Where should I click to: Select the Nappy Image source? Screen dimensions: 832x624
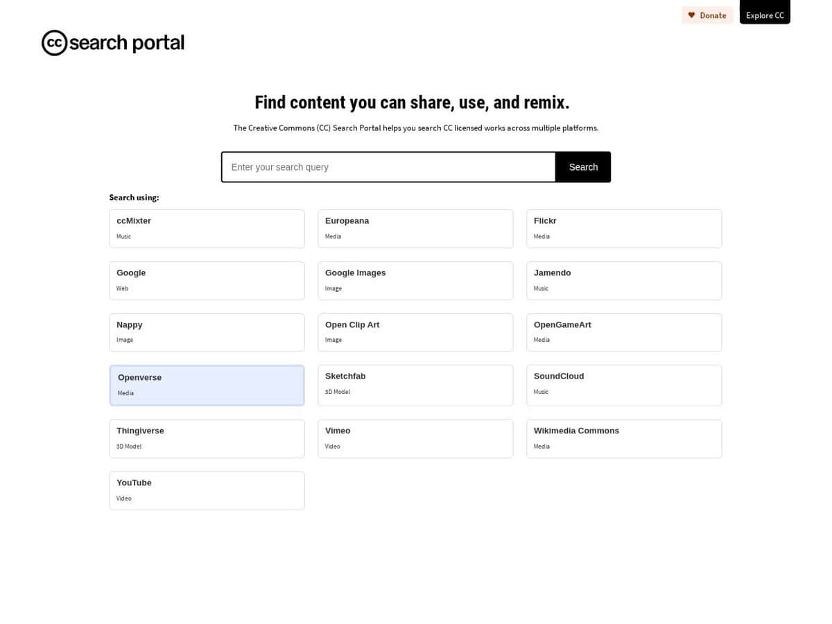(x=207, y=333)
